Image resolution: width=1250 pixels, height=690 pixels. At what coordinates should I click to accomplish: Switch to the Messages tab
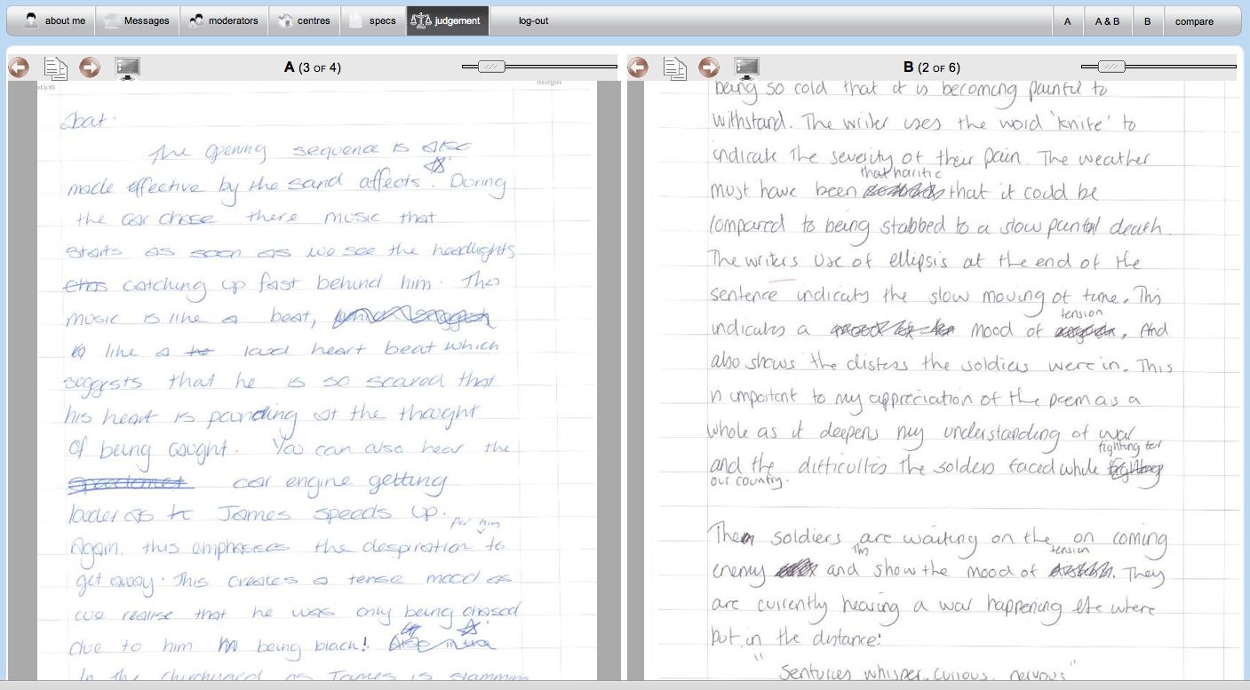pyautogui.click(x=136, y=20)
